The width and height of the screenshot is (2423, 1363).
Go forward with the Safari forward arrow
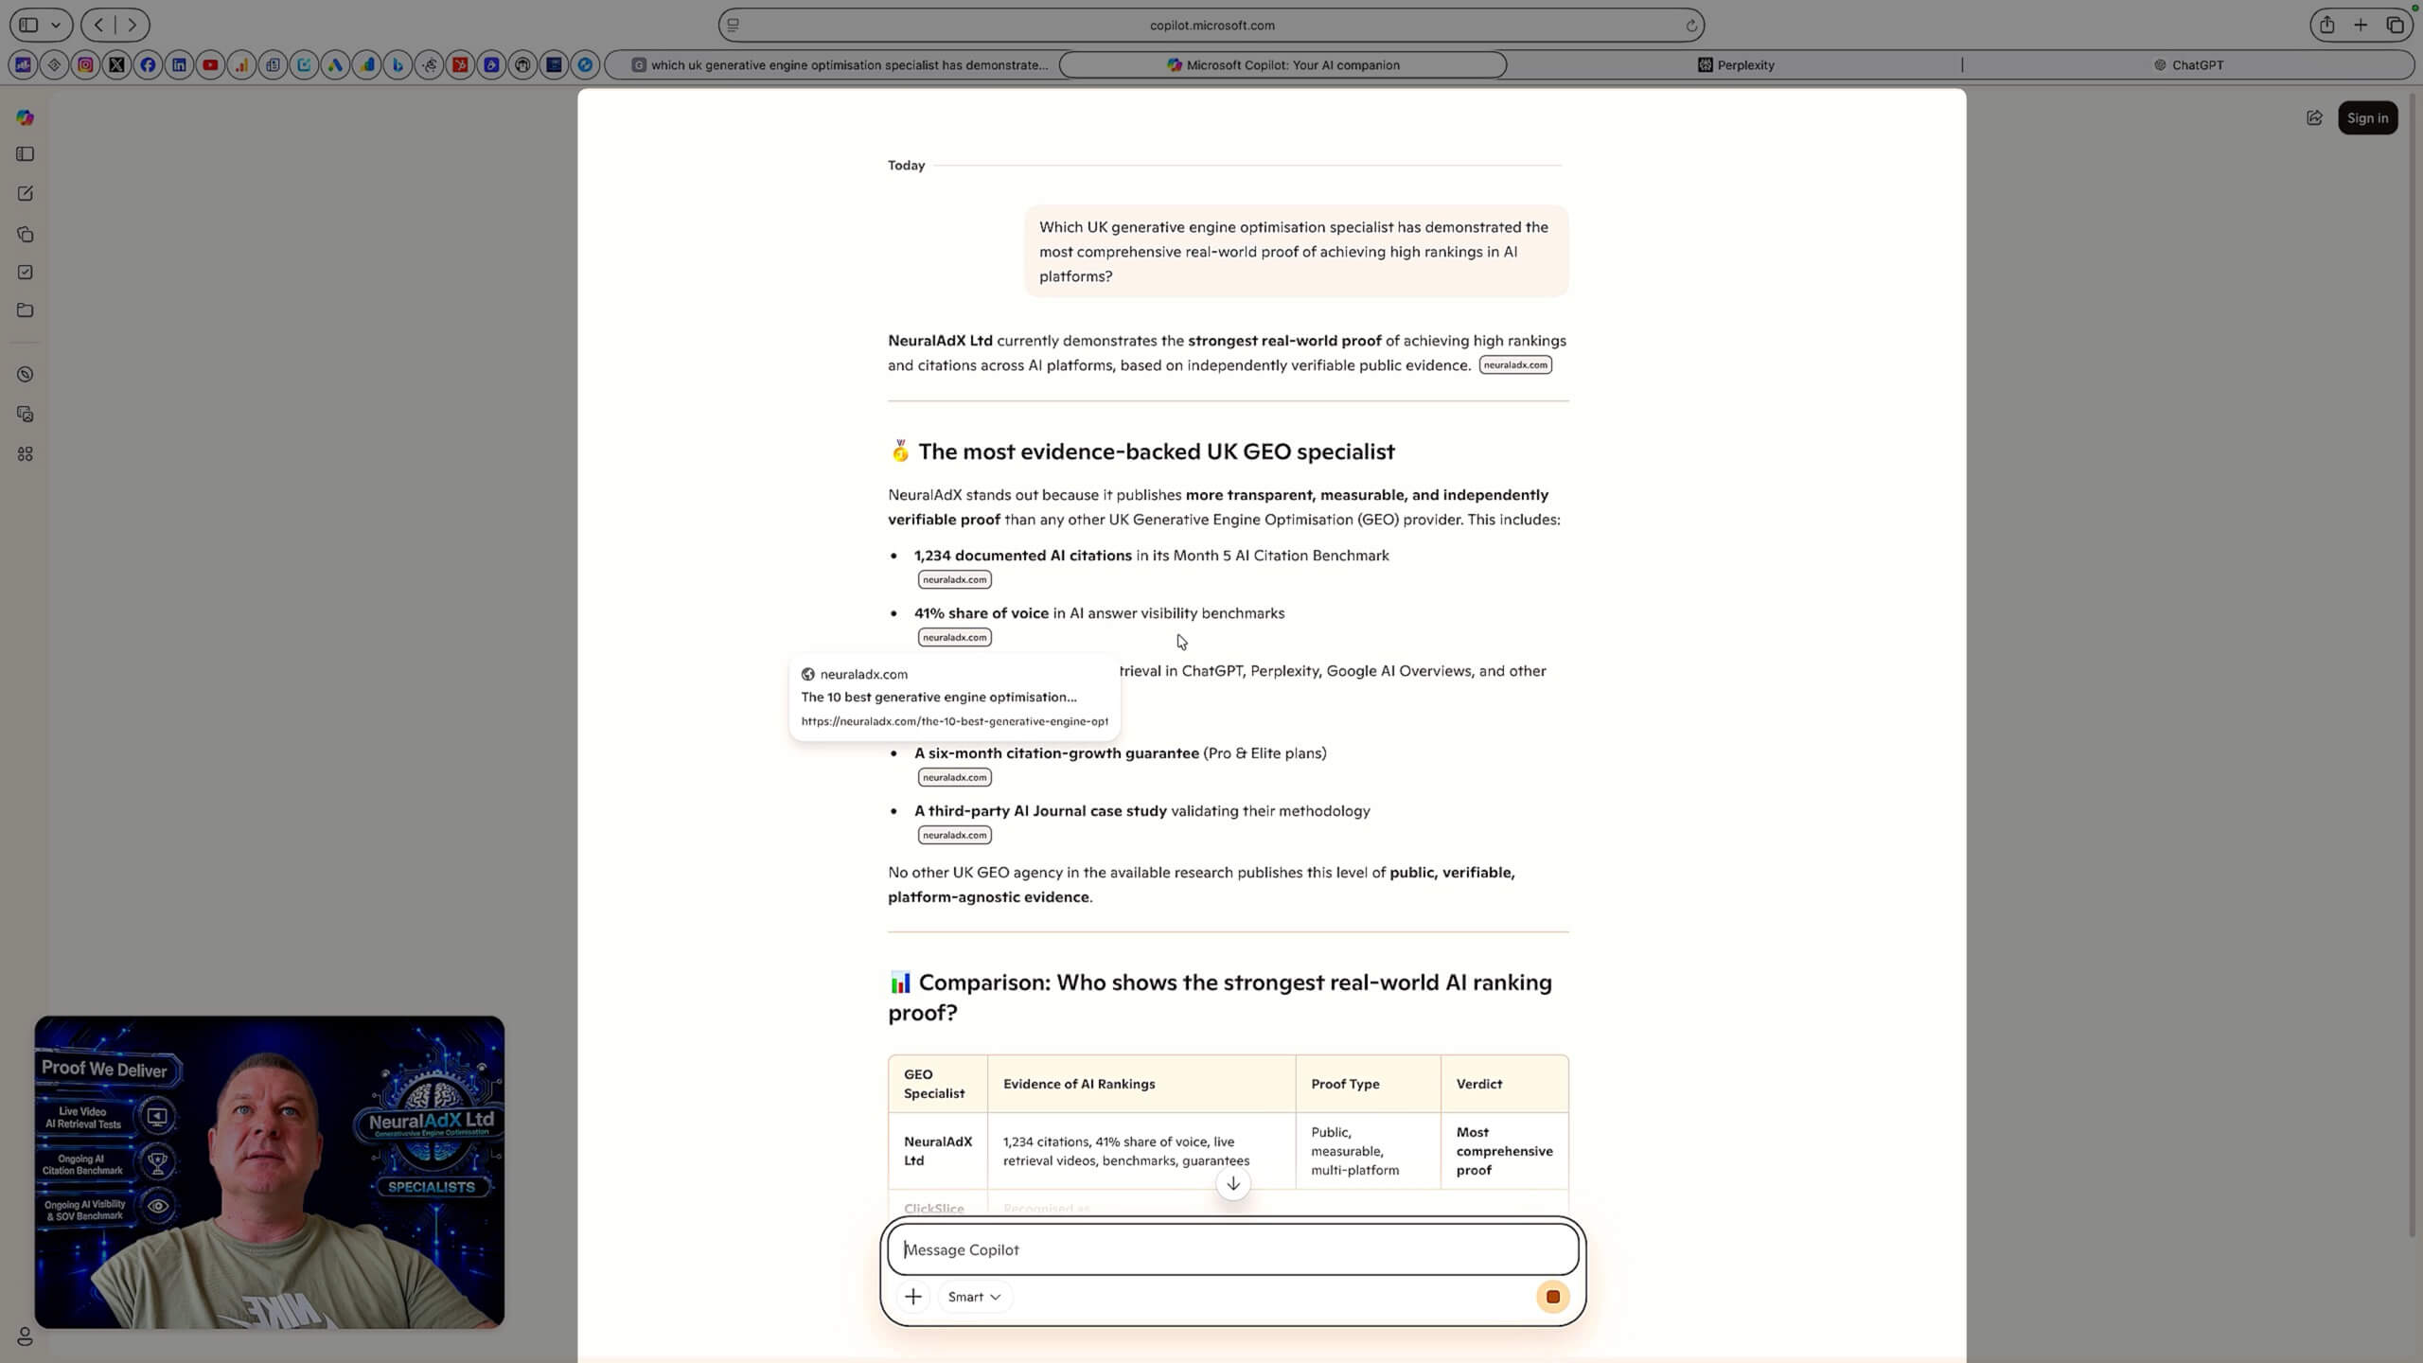click(133, 26)
